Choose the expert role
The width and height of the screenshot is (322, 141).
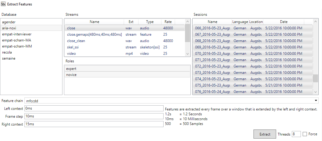pyautogui.click(x=72, y=69)
